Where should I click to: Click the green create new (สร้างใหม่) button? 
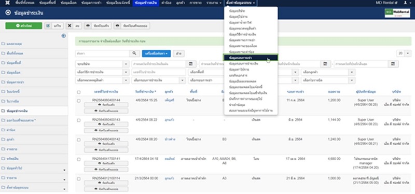24,26
